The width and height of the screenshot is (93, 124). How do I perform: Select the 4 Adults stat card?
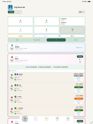20,21
